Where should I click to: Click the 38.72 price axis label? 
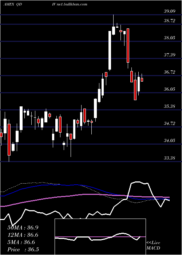pyautogui.click(x=169, y=21)
